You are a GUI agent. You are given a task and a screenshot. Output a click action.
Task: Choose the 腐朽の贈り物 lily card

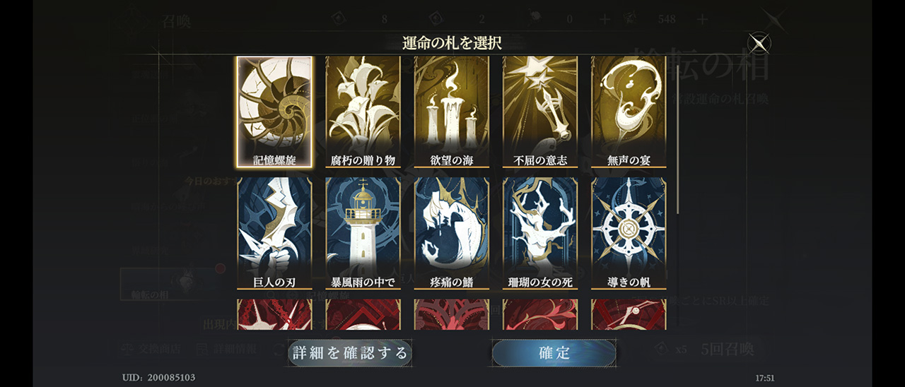(363, 112)
